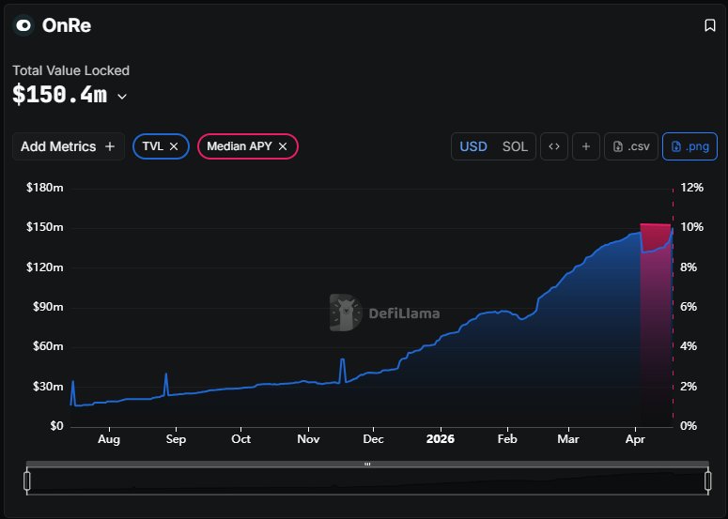Switch chart denomination to SOL
The image size is (728, 519).
[515, 146]
